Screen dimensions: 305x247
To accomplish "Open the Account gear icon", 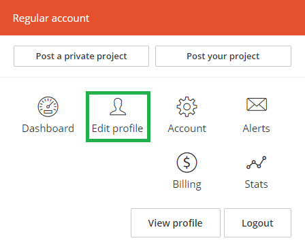I will point(187,107).
